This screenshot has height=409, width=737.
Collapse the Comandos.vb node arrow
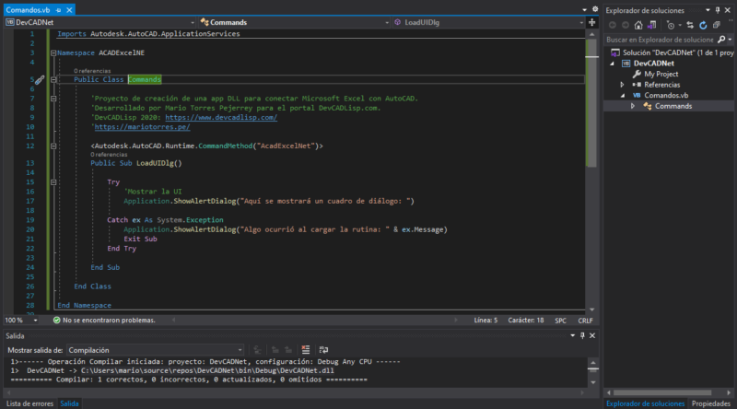[x=623, y=96]
